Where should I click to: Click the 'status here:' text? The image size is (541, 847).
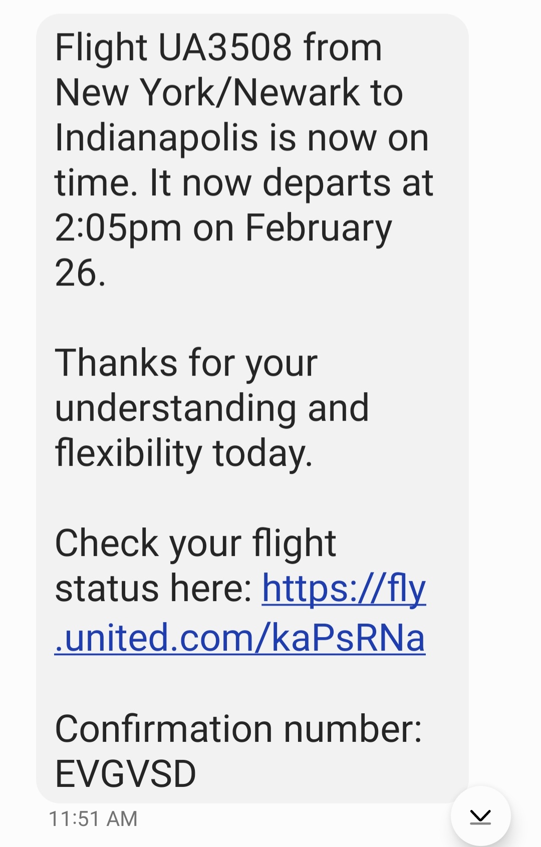(154, 589)
